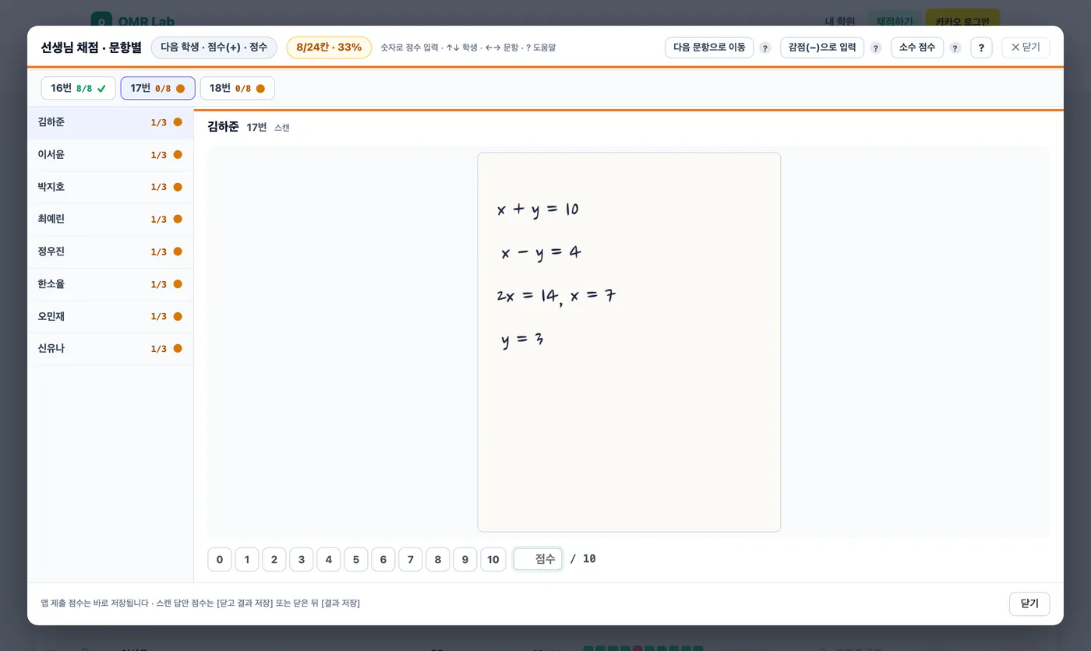Assign score 1 with the quick button
This screenshot has width=1091, height=651.
pyautogui.click(x=247, y=559)
